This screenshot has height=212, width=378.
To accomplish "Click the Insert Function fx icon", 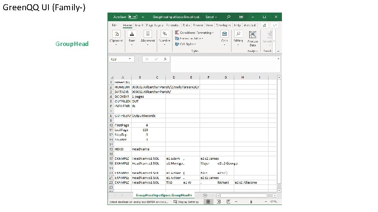I will pyautogui.click(x=165, y=59).
